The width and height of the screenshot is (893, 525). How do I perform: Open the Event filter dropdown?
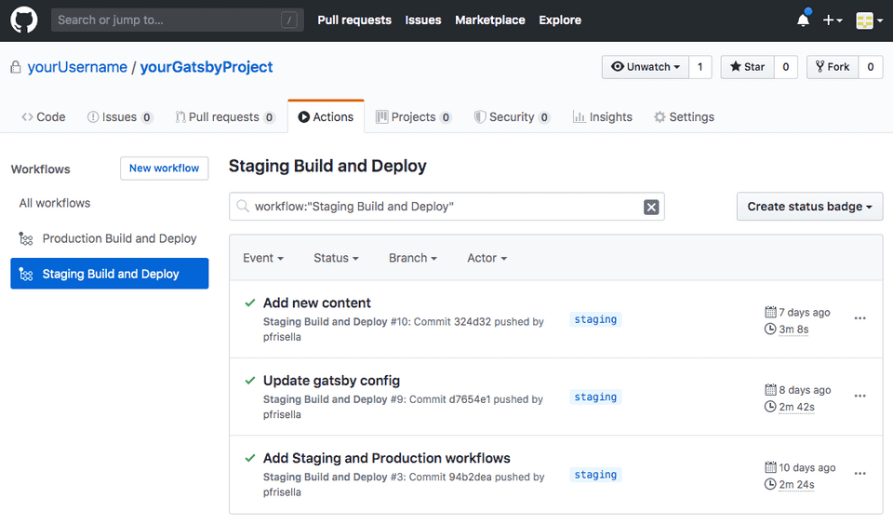(x=263, y=258)
